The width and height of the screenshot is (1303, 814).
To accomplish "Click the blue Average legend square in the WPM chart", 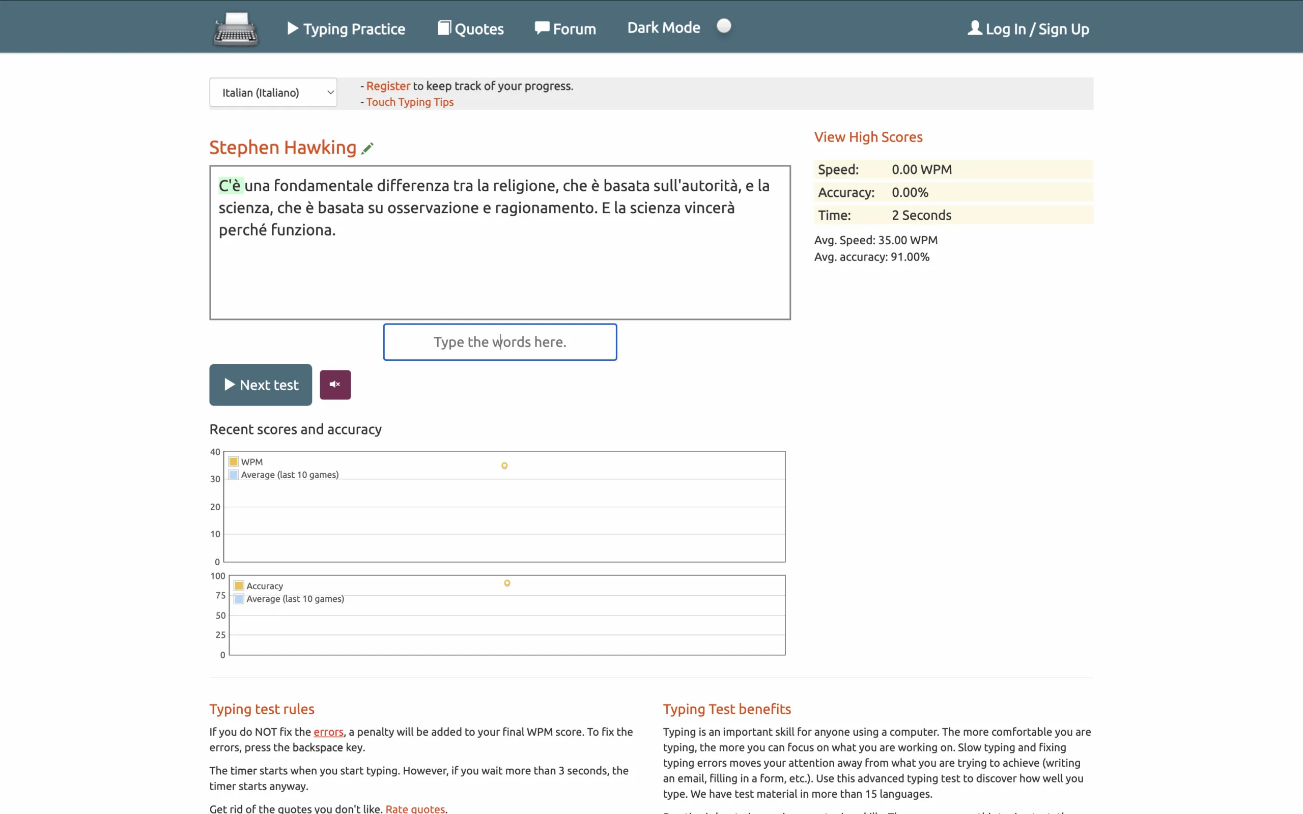I will [234, 475].
